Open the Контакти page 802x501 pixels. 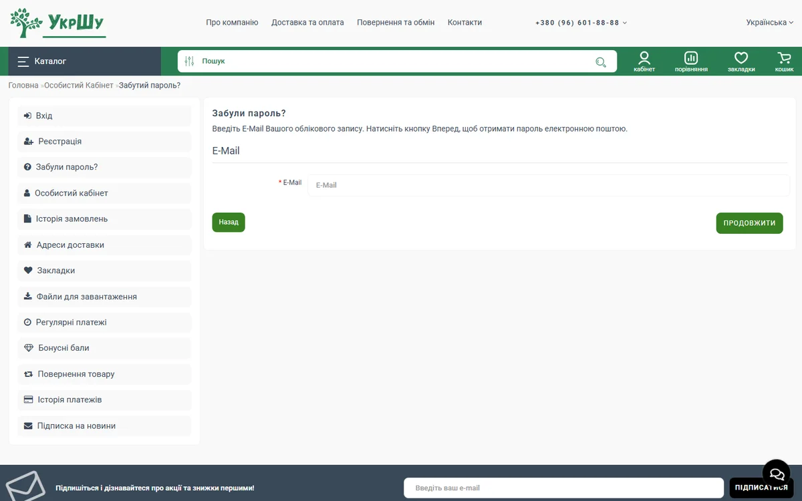[x=464, y=23]
